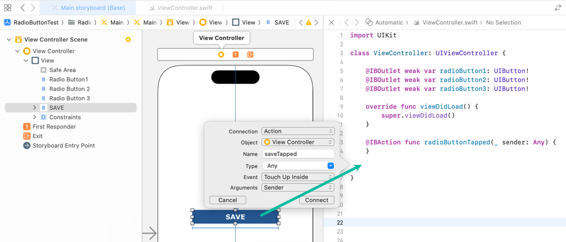Viewport: 566px width, 242px height.
Task: Click the yellow warning triangle icon
Action: coord(309,23)
